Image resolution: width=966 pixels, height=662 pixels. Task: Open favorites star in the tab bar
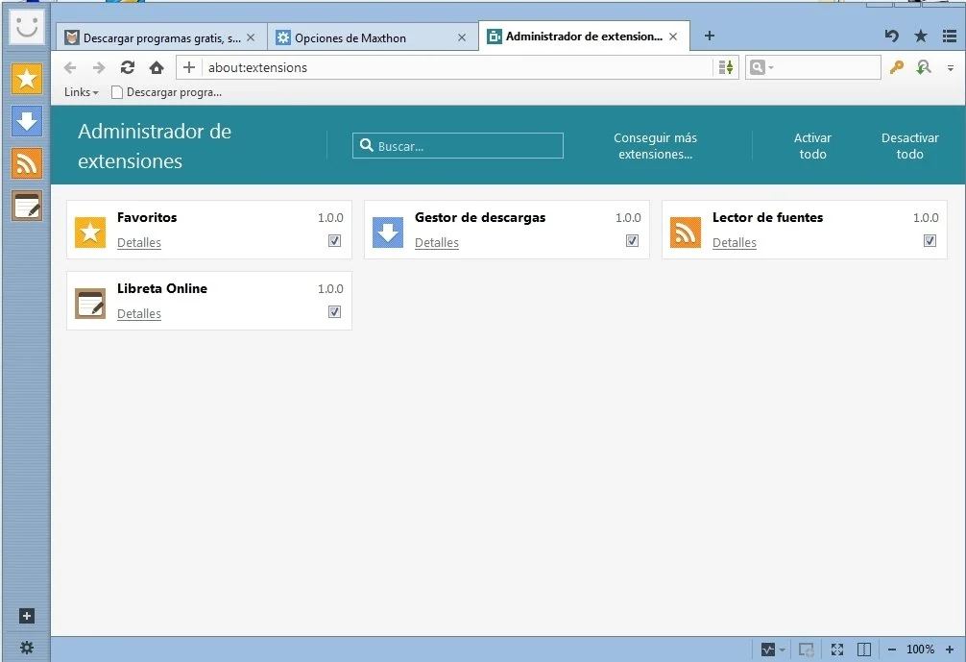tap(921, 36)
